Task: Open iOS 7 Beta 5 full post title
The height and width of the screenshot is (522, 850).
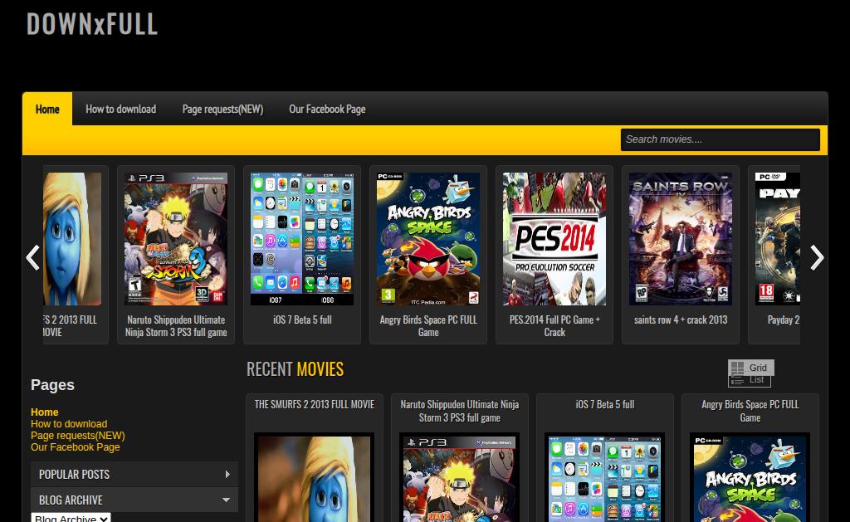Action: pyautogui.click(x=605, y=404)
